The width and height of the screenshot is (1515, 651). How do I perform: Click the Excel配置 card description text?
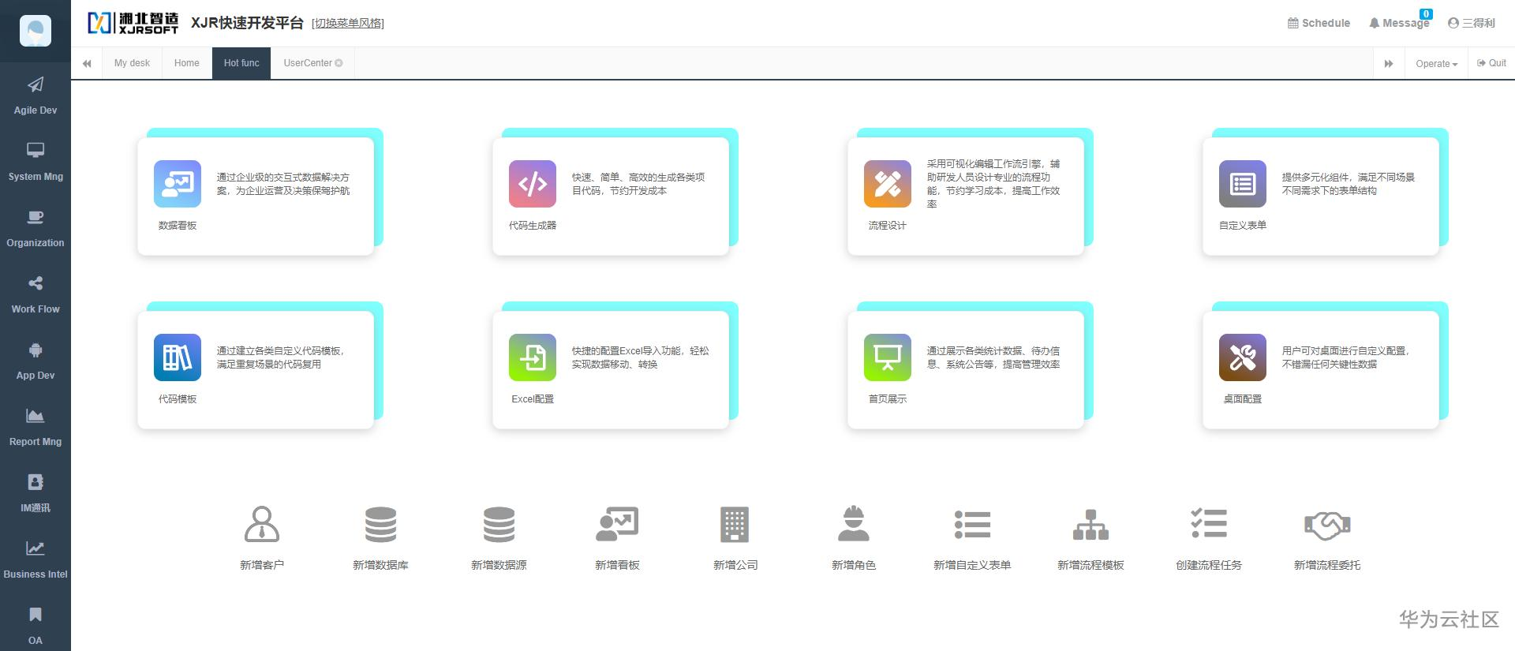tap(640, 357)
